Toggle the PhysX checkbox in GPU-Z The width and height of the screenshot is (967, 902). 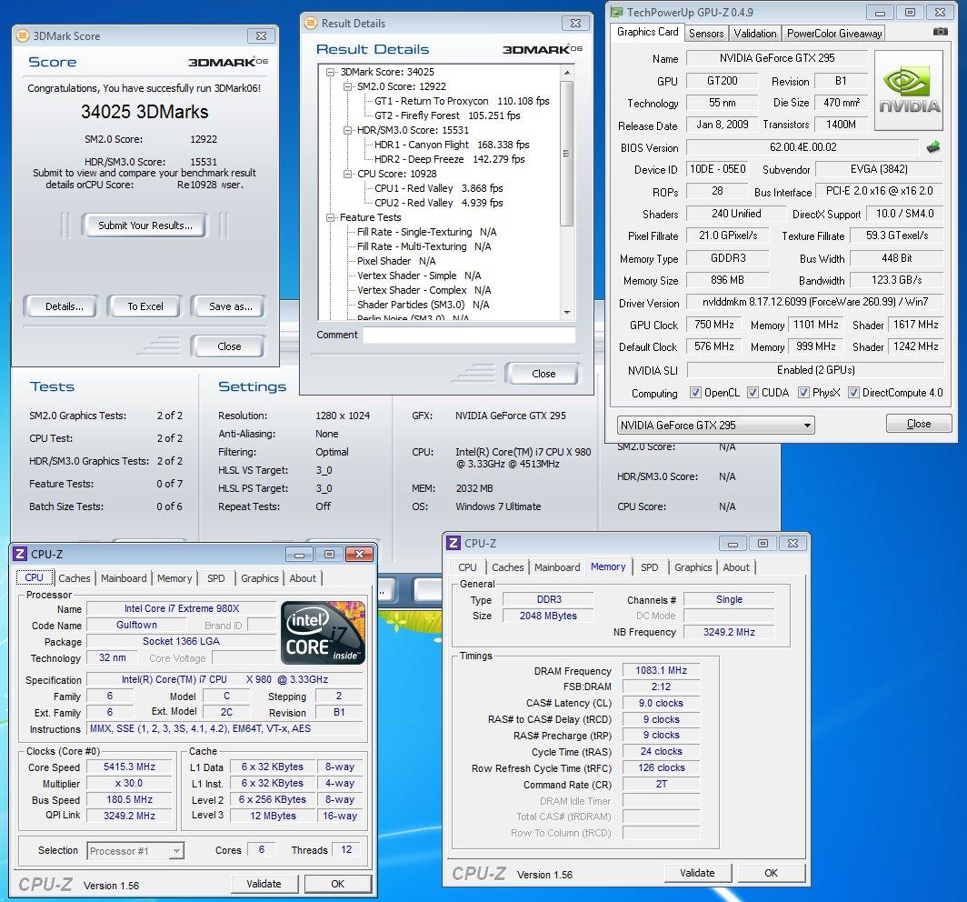803,393
